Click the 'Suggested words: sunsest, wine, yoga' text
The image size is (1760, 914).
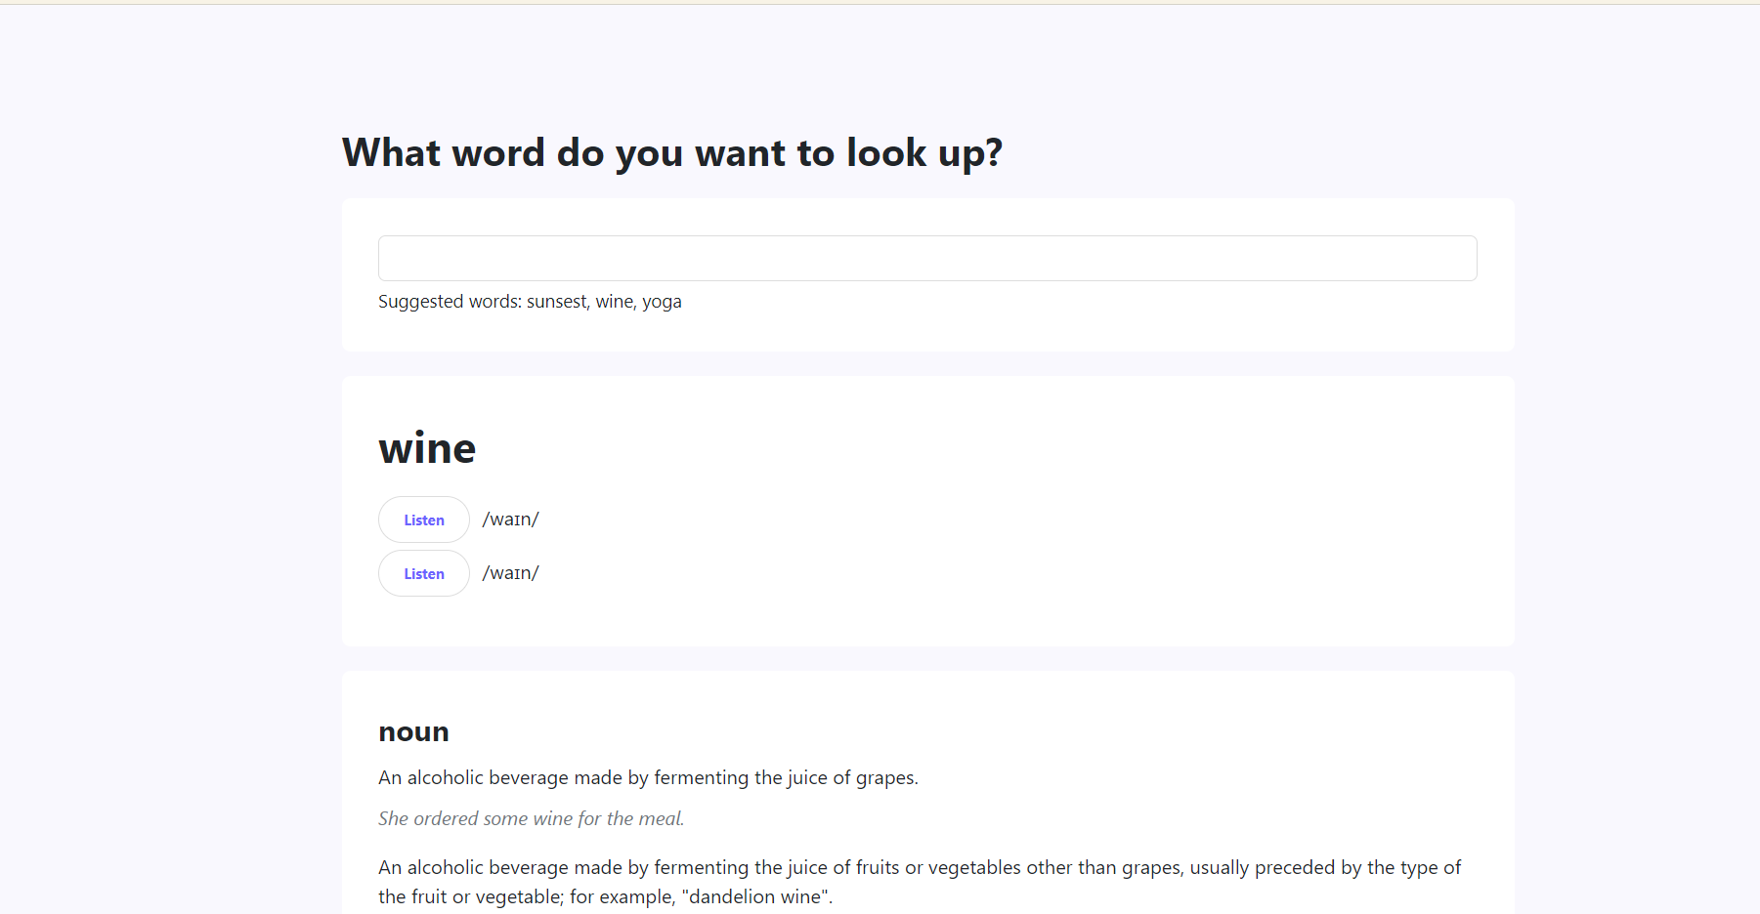click(530, 302)
